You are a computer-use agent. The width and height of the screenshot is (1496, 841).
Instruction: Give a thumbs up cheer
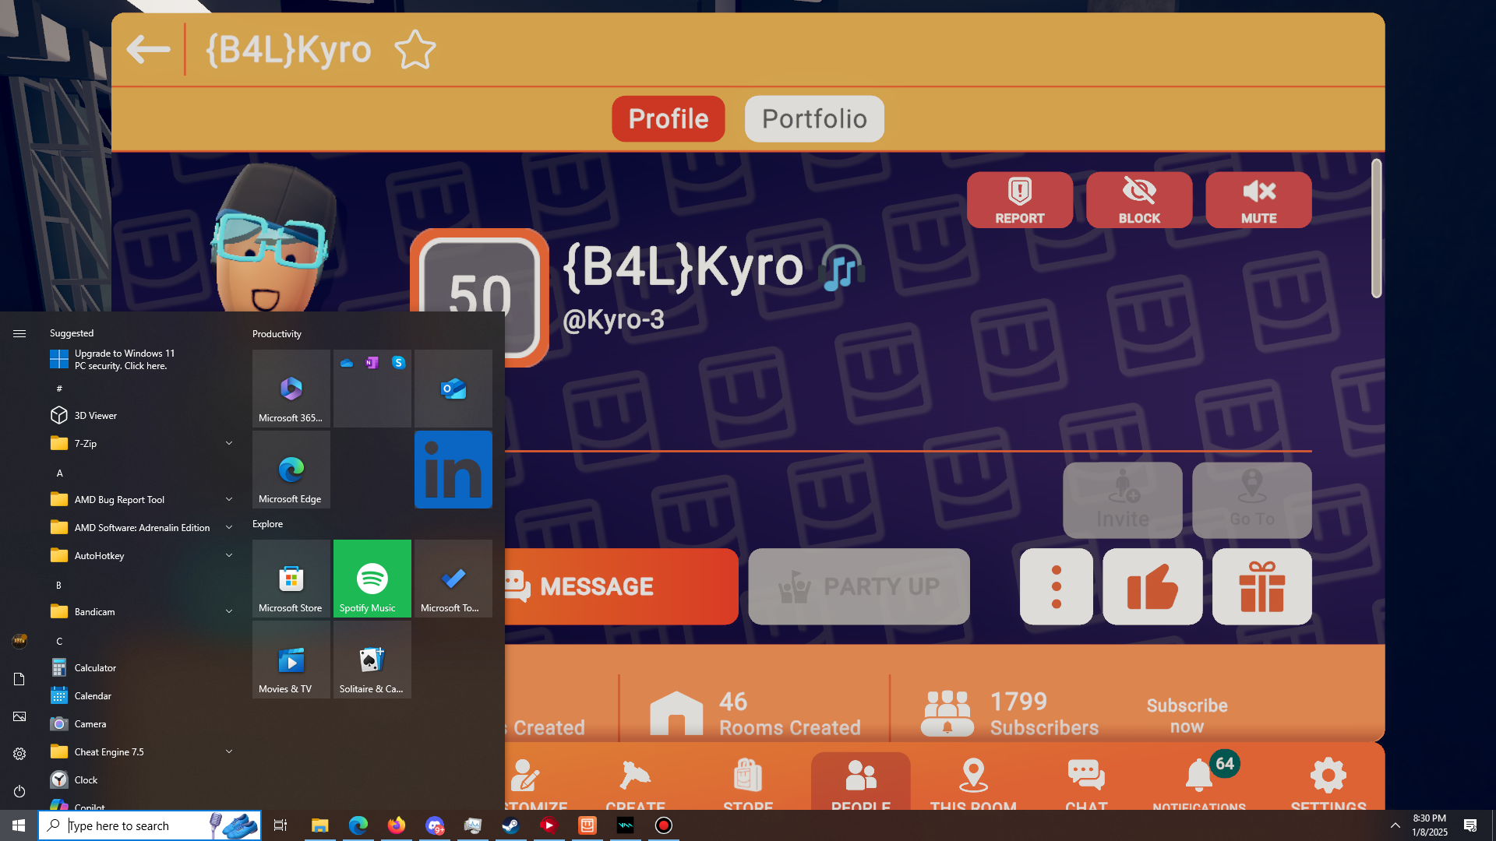(1152, 586)
